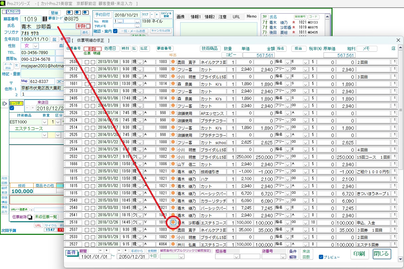Click the orange call-up dot in row 1666
The image size is (404, 269).
tap(173, 164)
